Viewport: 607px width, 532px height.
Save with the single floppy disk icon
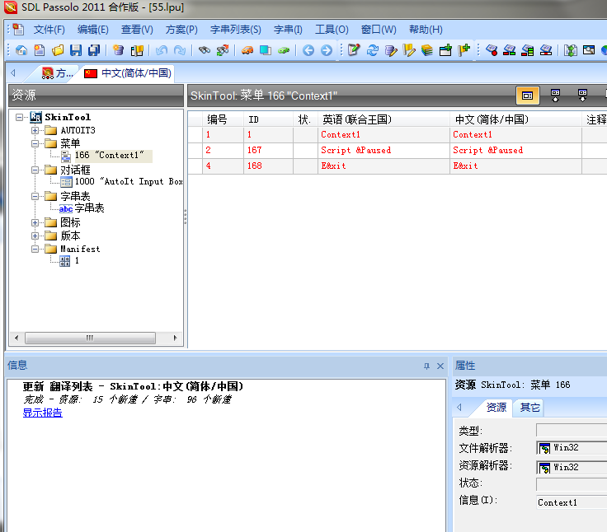(76, 50)
